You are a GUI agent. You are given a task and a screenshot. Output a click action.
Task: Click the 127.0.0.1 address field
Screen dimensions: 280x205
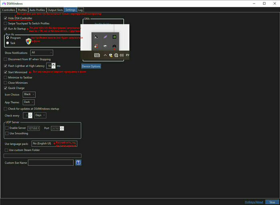click(x=34, y=129)
